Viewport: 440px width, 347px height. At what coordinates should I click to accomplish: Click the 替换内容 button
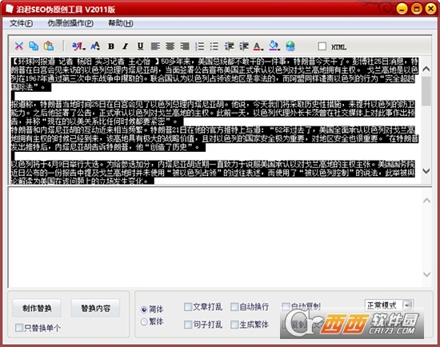point(95,309)
